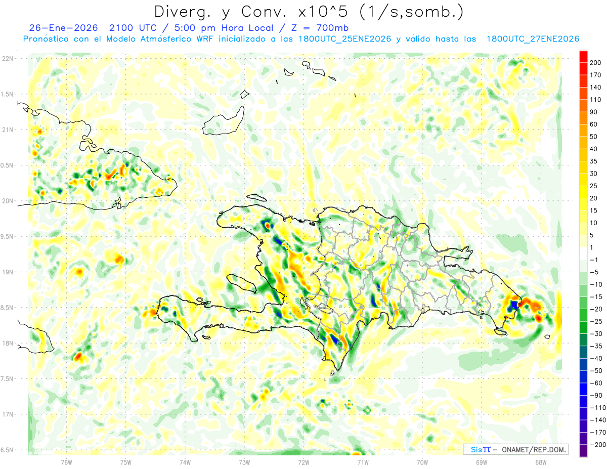Click the positive colorbar label "90"
Viewport: 607px width, 469px height.
tap(594, 112)
